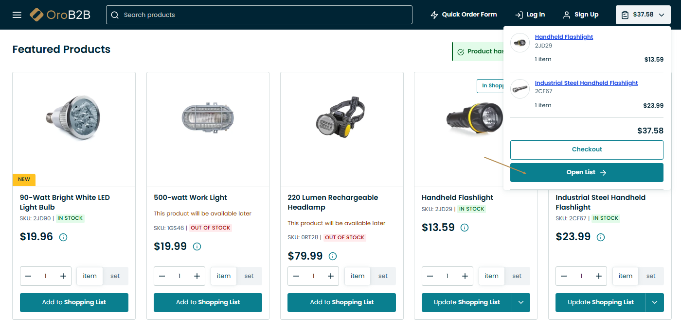Open the hamburger main menu
Viewport: 681px width, 329px height.
tap(17, 15)
